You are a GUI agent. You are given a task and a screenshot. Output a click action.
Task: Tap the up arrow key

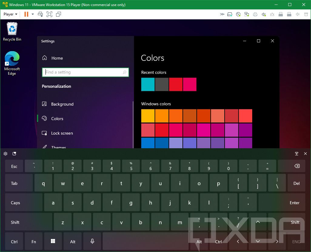pyautogui.click(x=258, y=222)
